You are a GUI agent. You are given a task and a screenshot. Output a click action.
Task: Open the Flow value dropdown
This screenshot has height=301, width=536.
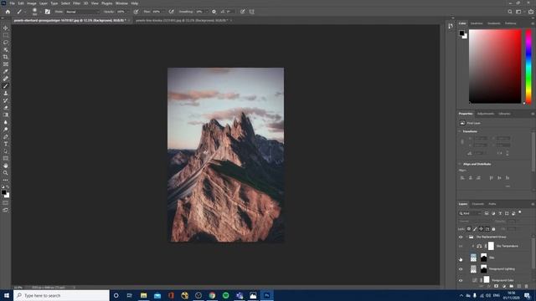pyautogui.click(x=163, y=12)
